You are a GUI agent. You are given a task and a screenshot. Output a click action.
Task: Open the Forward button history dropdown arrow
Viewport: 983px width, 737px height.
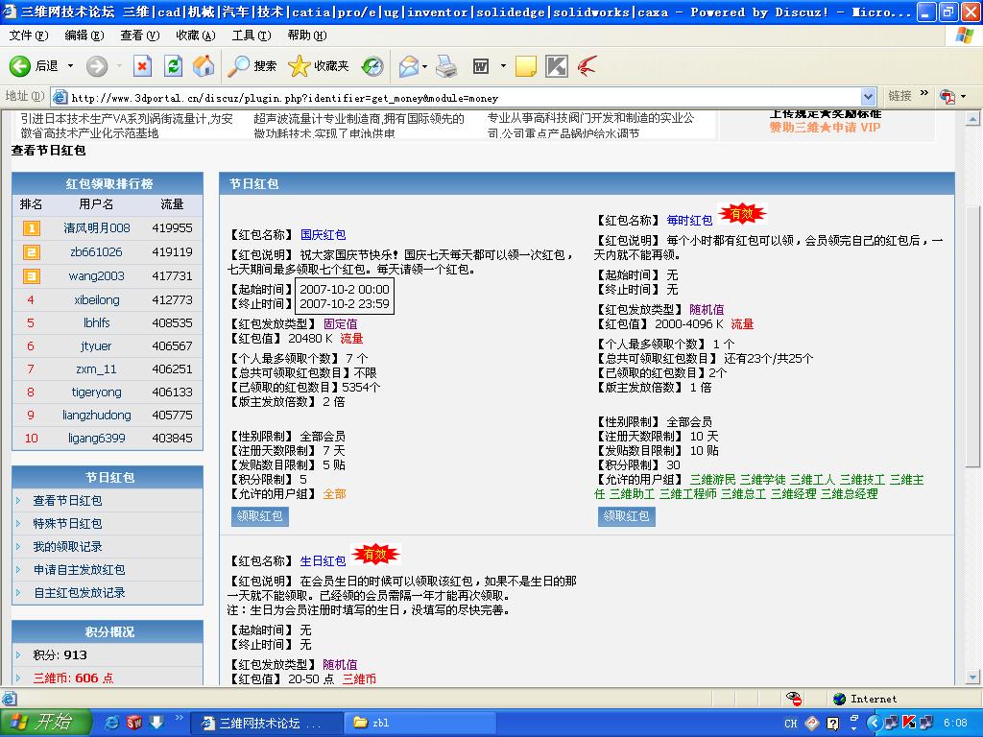(x=119, y=66)
